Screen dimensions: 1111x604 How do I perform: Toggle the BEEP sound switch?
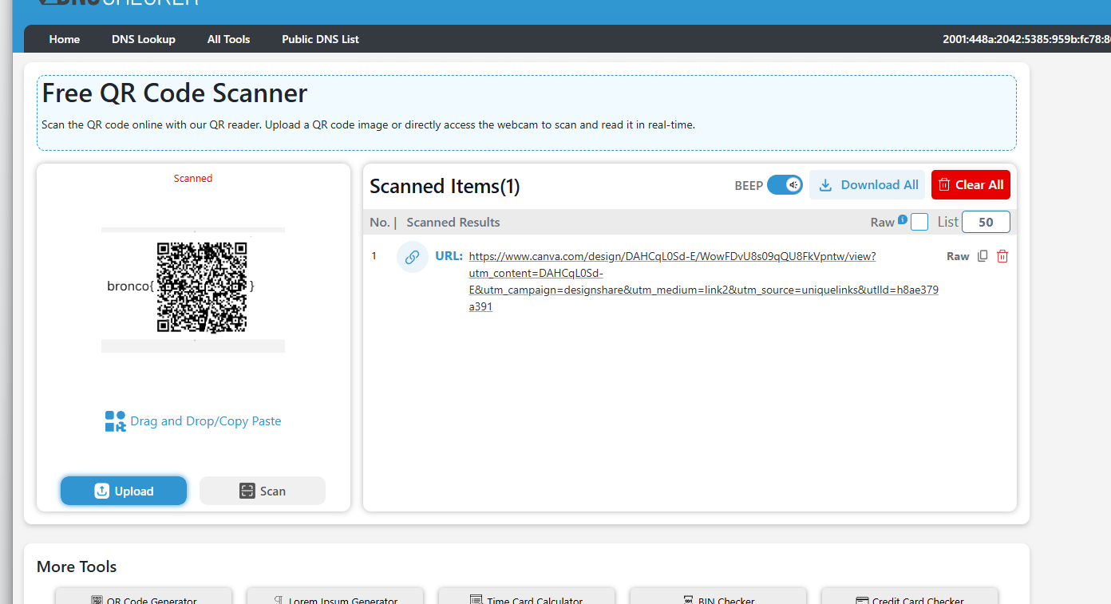785,185
